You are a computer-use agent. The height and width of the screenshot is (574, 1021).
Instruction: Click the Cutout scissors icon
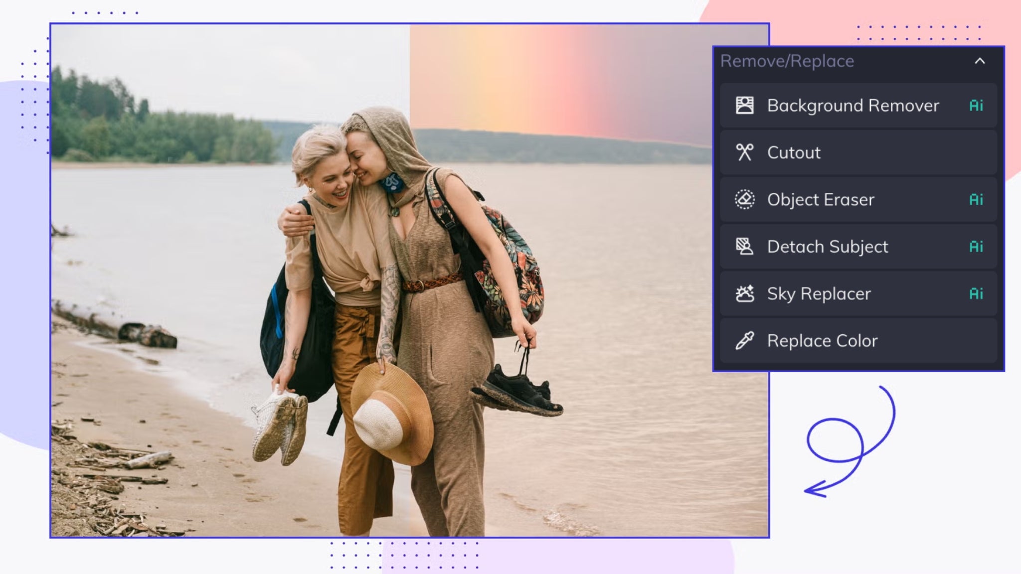pos(744,152)
